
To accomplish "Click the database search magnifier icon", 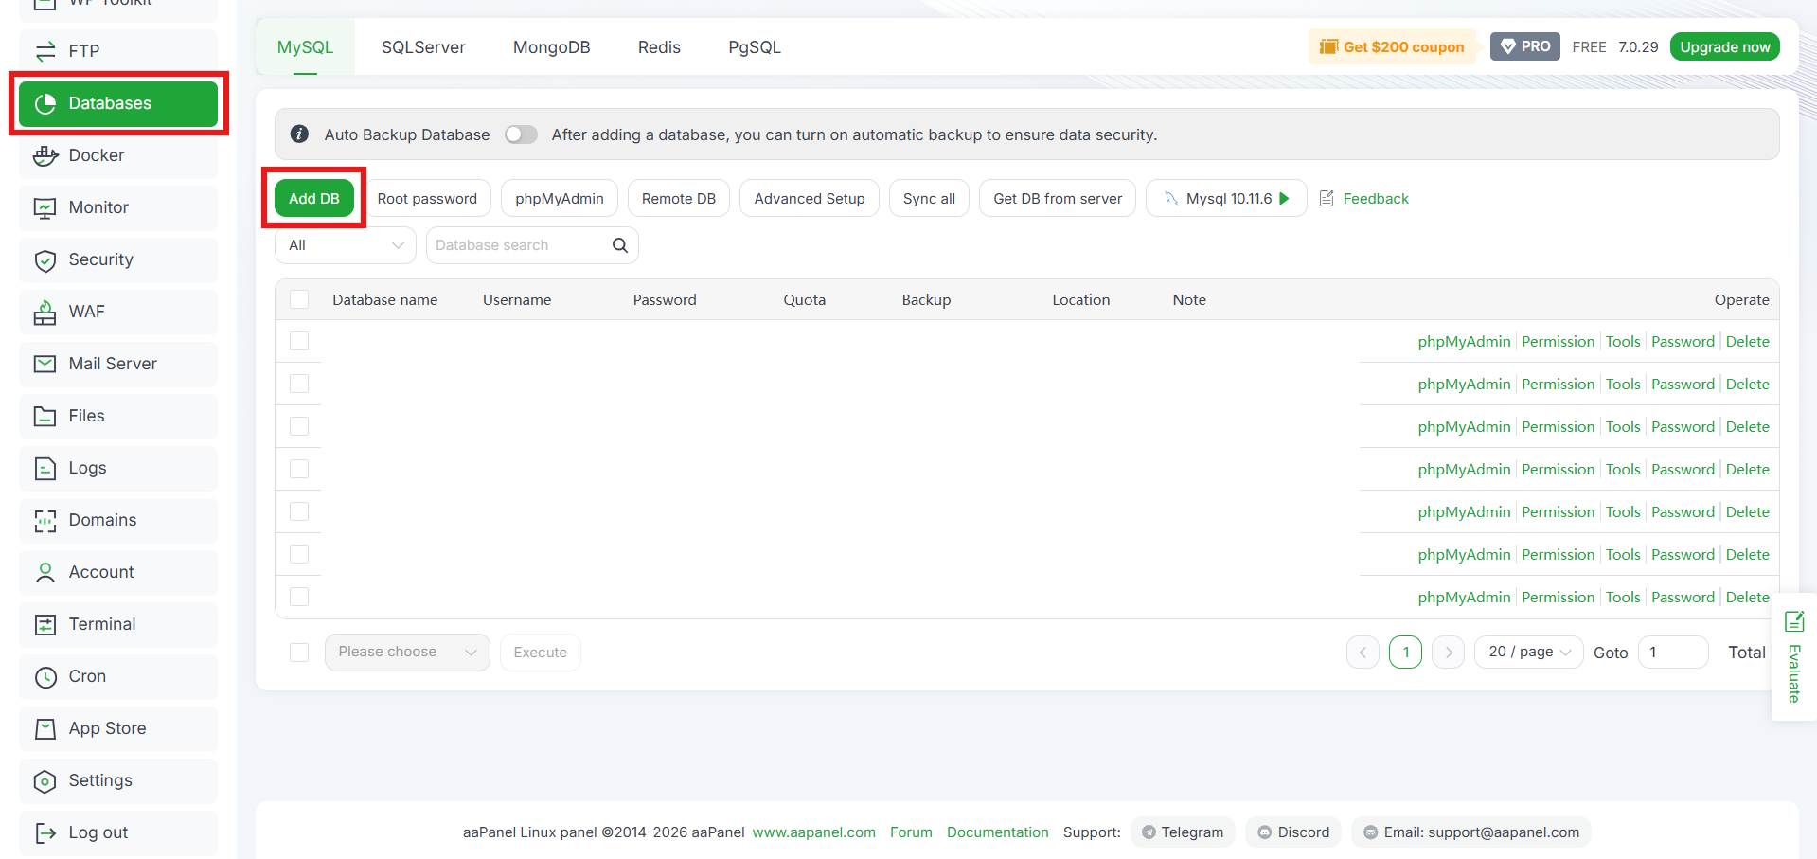I will [620, 245].
